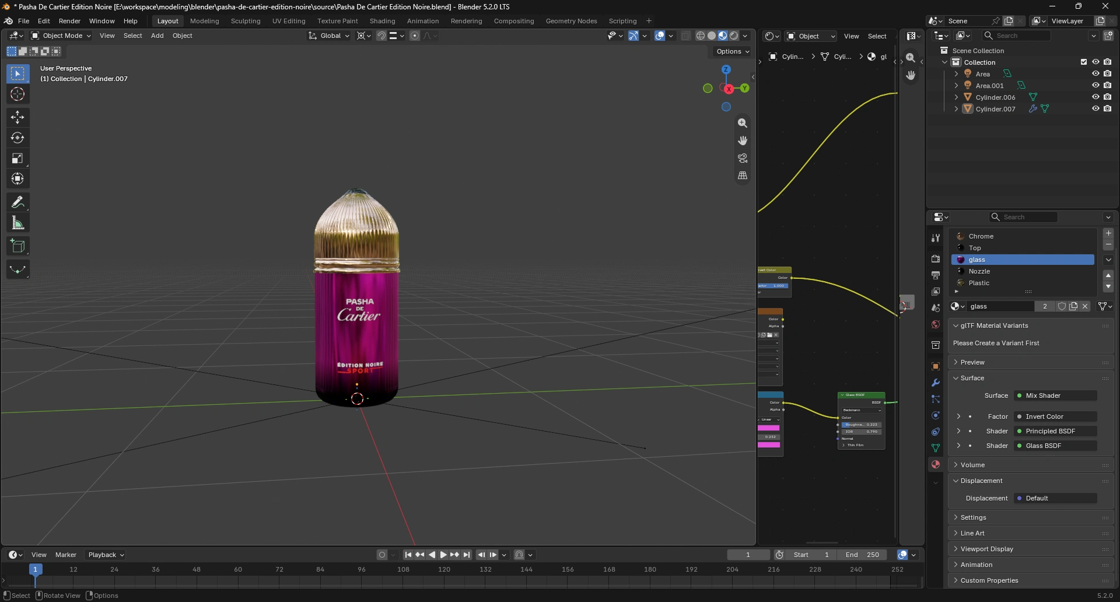
Task: Move the material slot up
Action: point(1108,275)
